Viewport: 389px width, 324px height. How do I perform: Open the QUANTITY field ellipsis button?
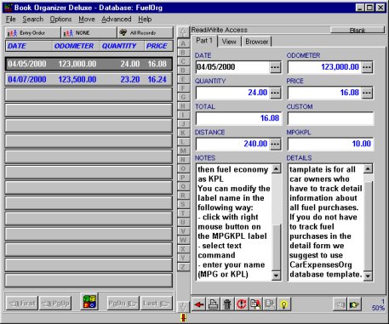[275, 93]
